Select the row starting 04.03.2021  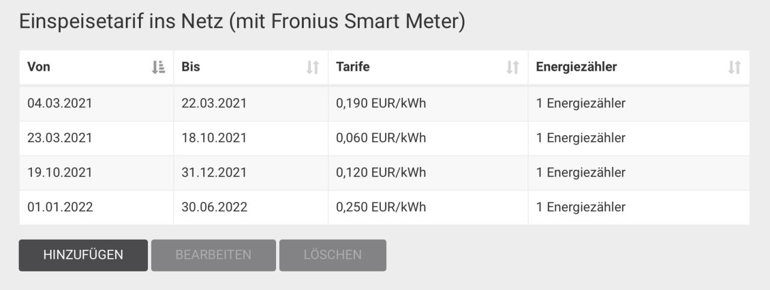click(384, 104)
